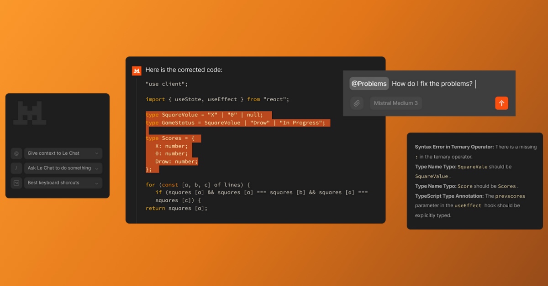Click the @ icon next to Give context

[x=16, y=153]
